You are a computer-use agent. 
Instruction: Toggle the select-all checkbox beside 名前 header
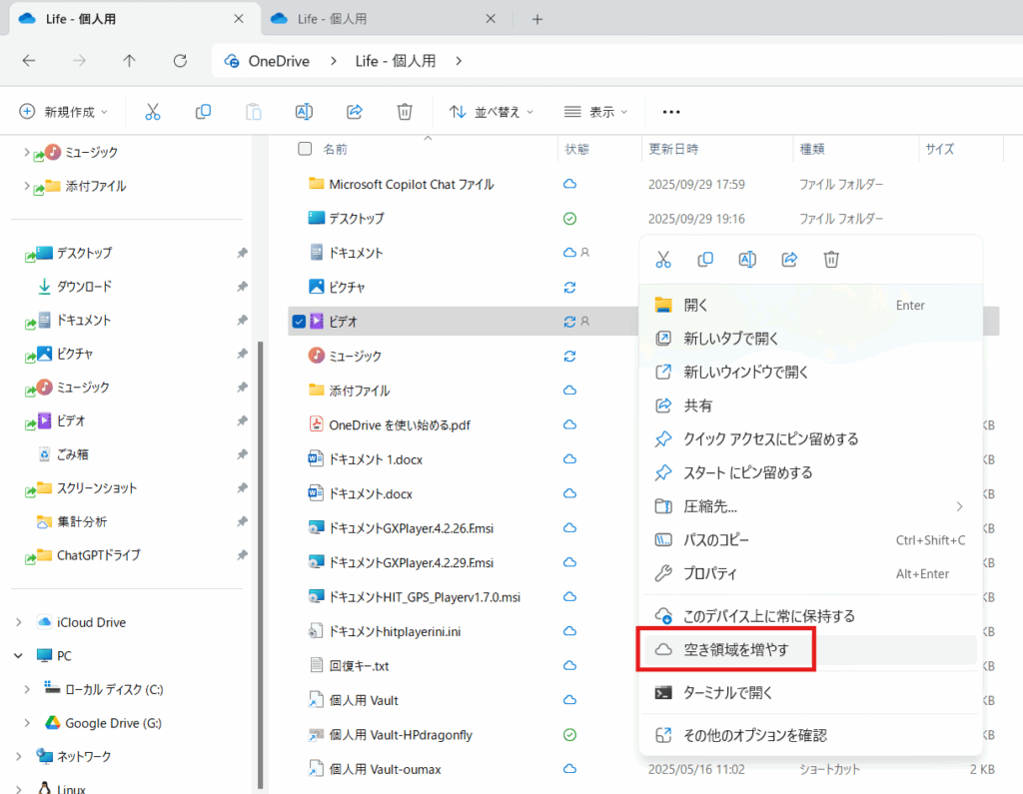305,149
